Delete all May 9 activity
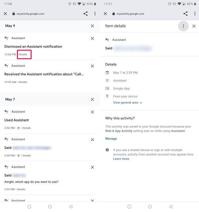 click(92, 26)
